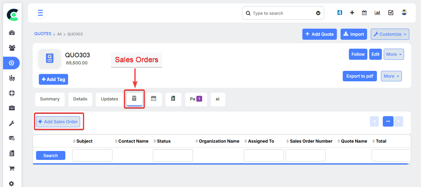
Task: Follow the QUOTES breadcrumb link
Action: tap(43, 34)
